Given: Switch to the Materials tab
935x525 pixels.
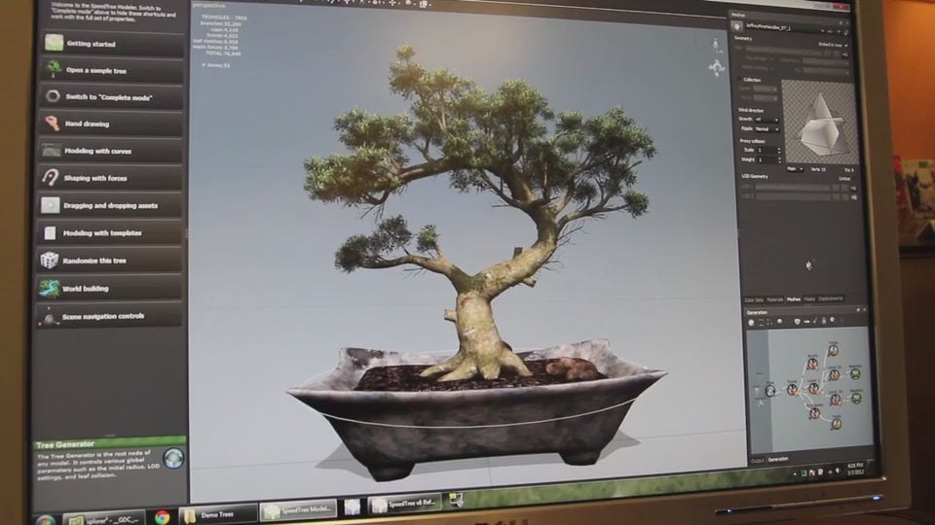Looking at the screenshot, I should point(774,299).
